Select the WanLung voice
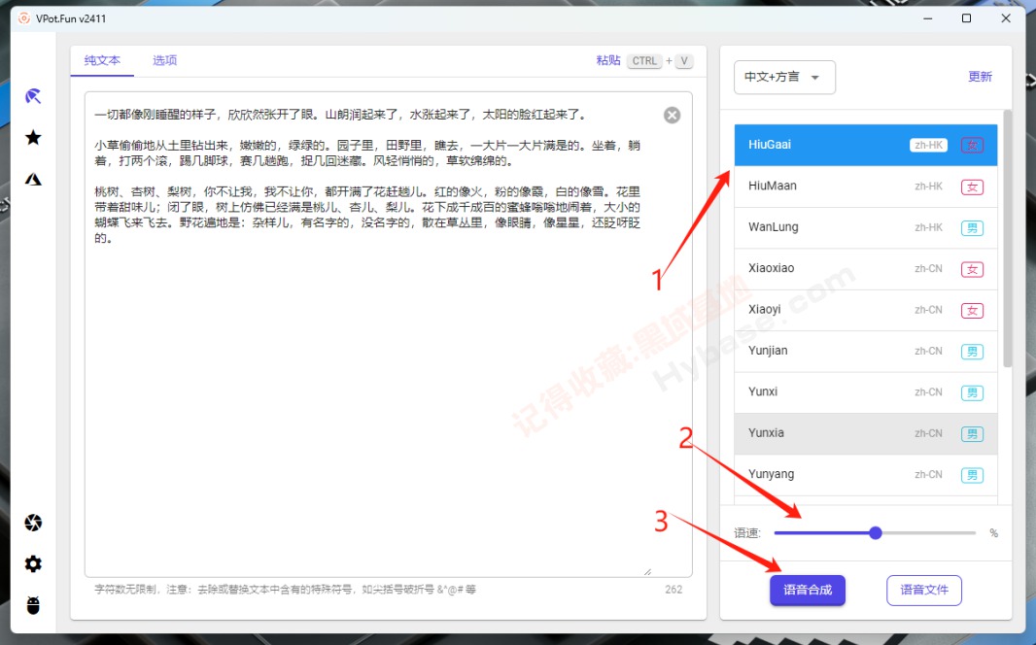 click(866, 227)
